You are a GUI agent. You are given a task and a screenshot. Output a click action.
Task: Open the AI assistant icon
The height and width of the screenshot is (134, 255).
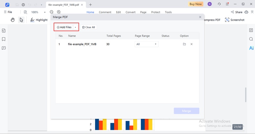click(x=251, y=48)
